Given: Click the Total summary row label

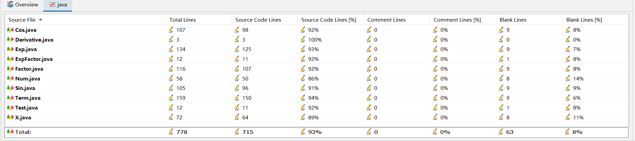Looking at the screenshot, I should click(23, 132).
